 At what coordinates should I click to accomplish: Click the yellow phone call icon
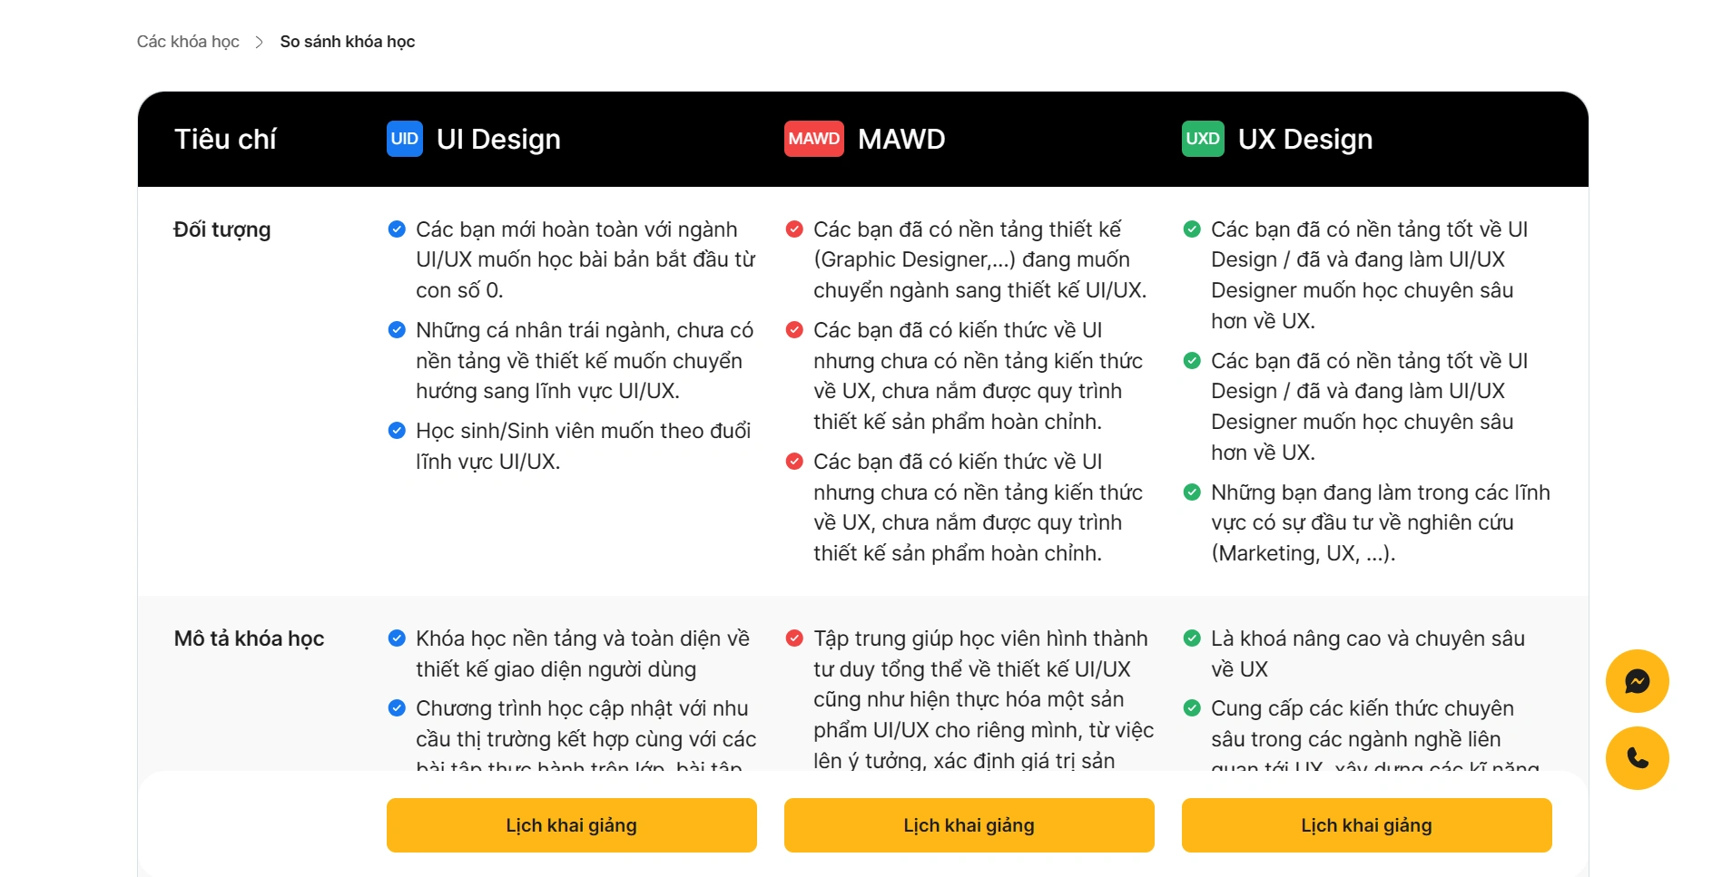[x=1637, y=758]
